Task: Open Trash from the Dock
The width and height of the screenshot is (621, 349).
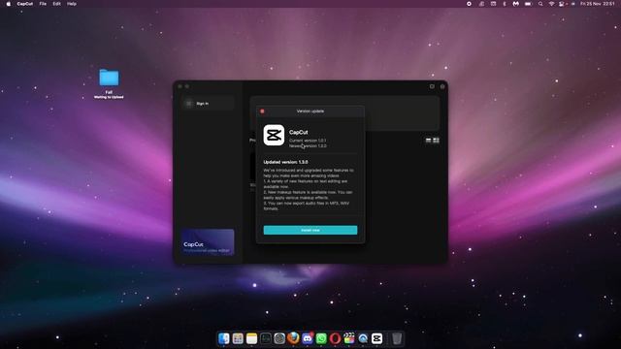Action: 397,338
